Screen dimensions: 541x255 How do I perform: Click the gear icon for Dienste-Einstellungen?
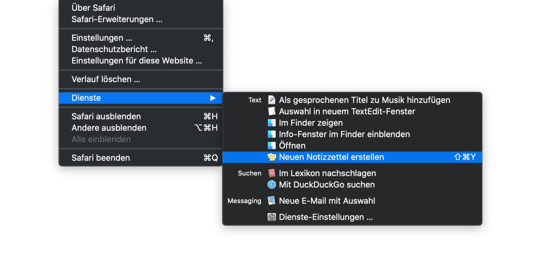click(x=272, y=217)
